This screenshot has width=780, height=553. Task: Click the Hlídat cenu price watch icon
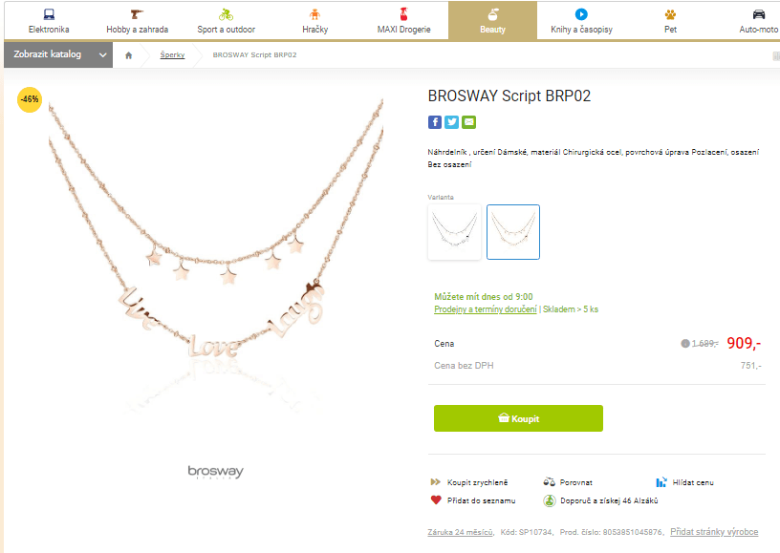(x=661, y=482)
